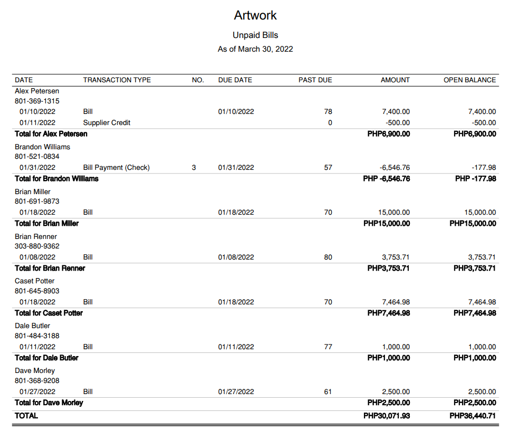Click the Unpaid Bills report subtitle
Image resolution: width=510 pixels, height=431 pixels.
(x=255, y=35)
